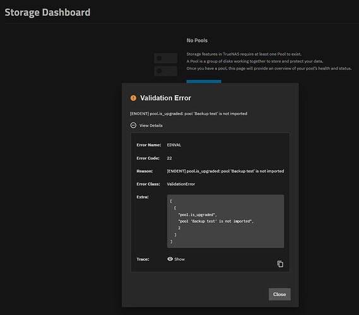The image size is (359, 315).
Task: Click the Error Name label
Action: click(149, 145)
